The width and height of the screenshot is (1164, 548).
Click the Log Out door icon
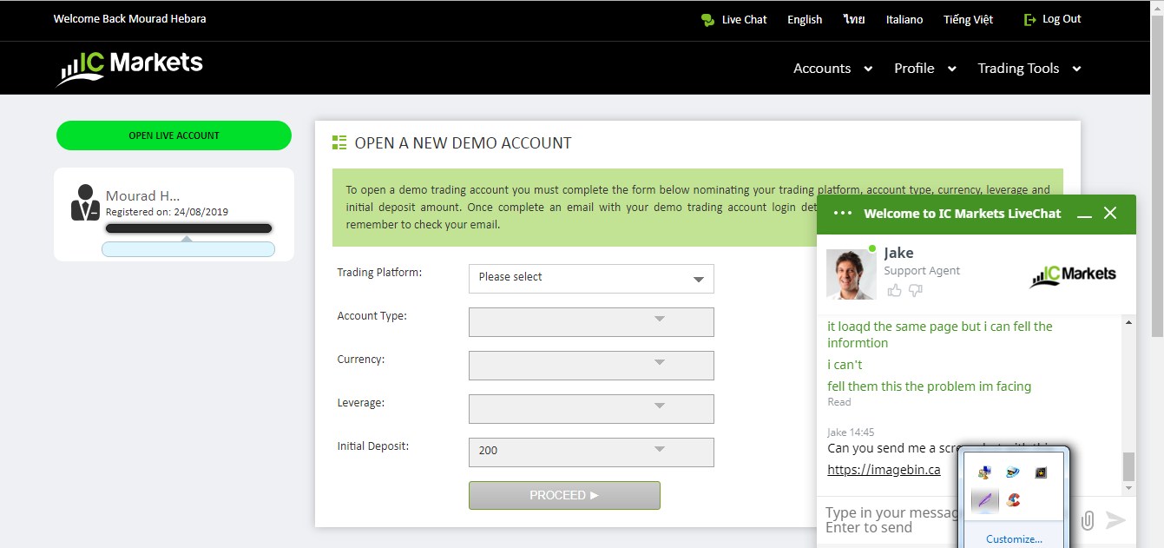[1030, 19]
